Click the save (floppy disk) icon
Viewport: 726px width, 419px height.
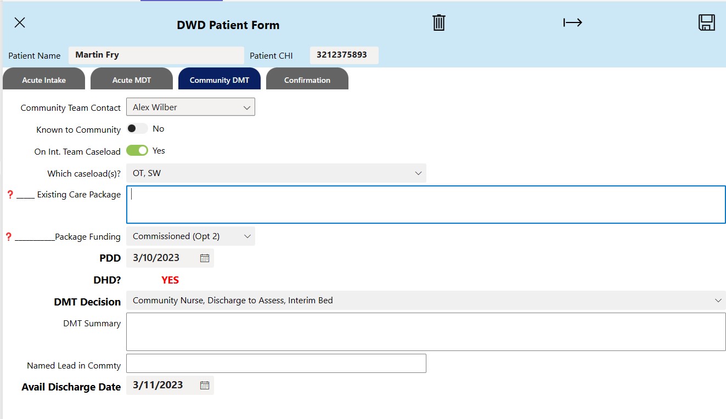tap(707, 22)
